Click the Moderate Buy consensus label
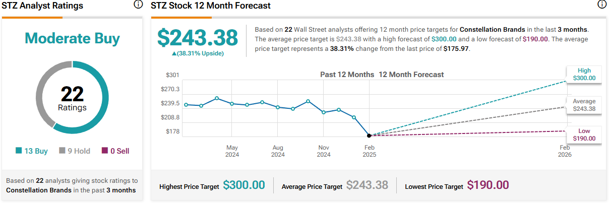Viewport: 610px width, 205px height. [72, 38]
